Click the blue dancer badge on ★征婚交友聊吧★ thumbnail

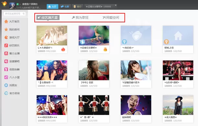(x=82, y=42)
